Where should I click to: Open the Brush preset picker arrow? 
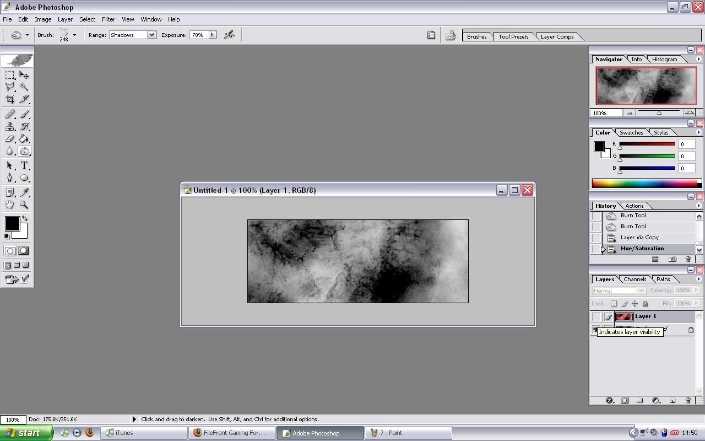click(x=74, y=35)
